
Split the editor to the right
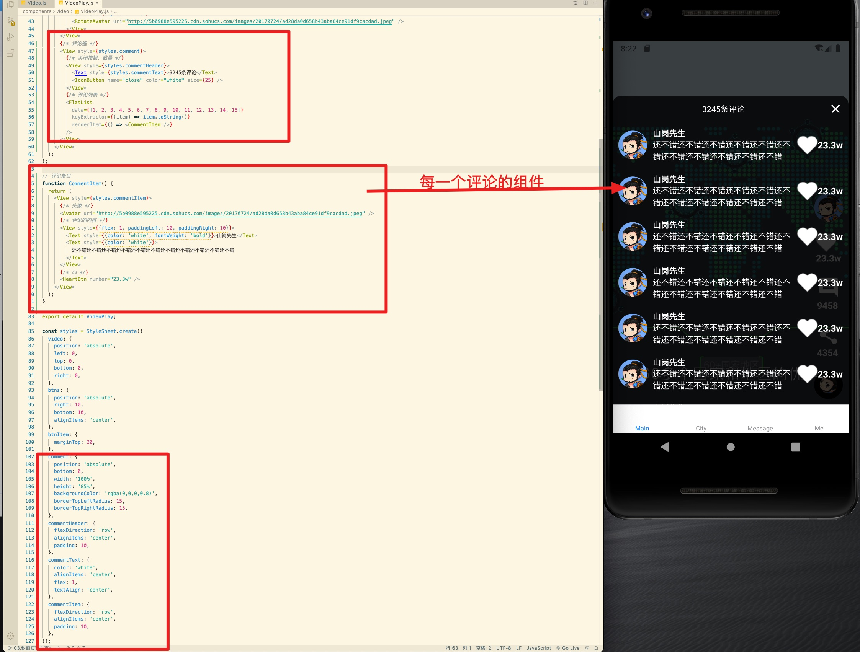pyautogui.click(x=585, y=3)
